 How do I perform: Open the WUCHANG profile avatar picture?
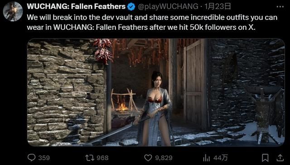[x=13, y=11]
